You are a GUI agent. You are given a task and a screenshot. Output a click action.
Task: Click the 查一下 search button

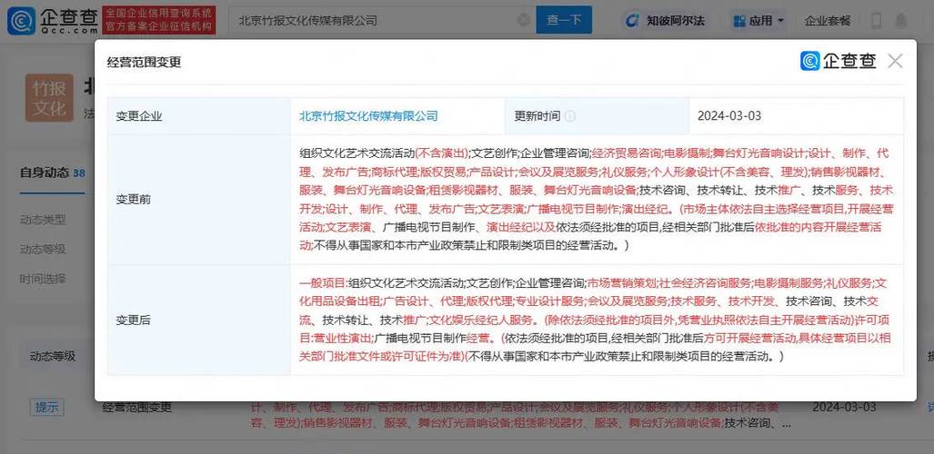click(564, 20)
